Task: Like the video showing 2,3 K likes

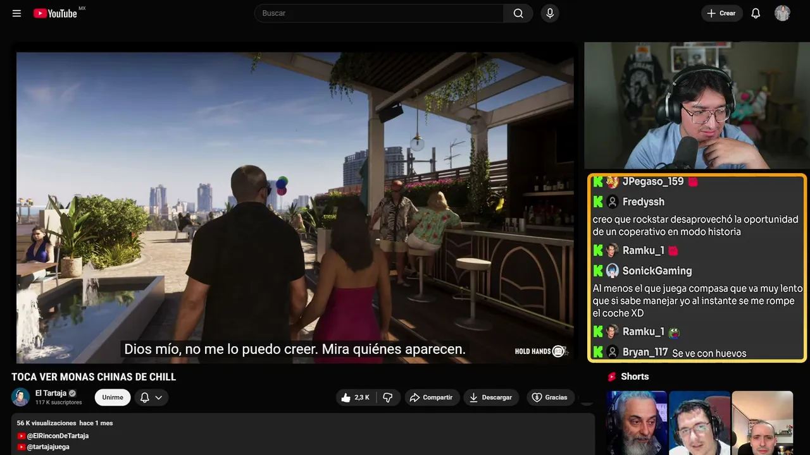Action: 356,397
